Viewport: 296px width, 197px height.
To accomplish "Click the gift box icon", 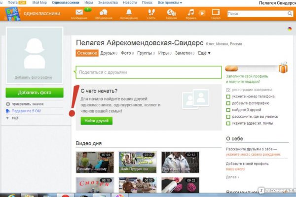I will tap(282, 67).
